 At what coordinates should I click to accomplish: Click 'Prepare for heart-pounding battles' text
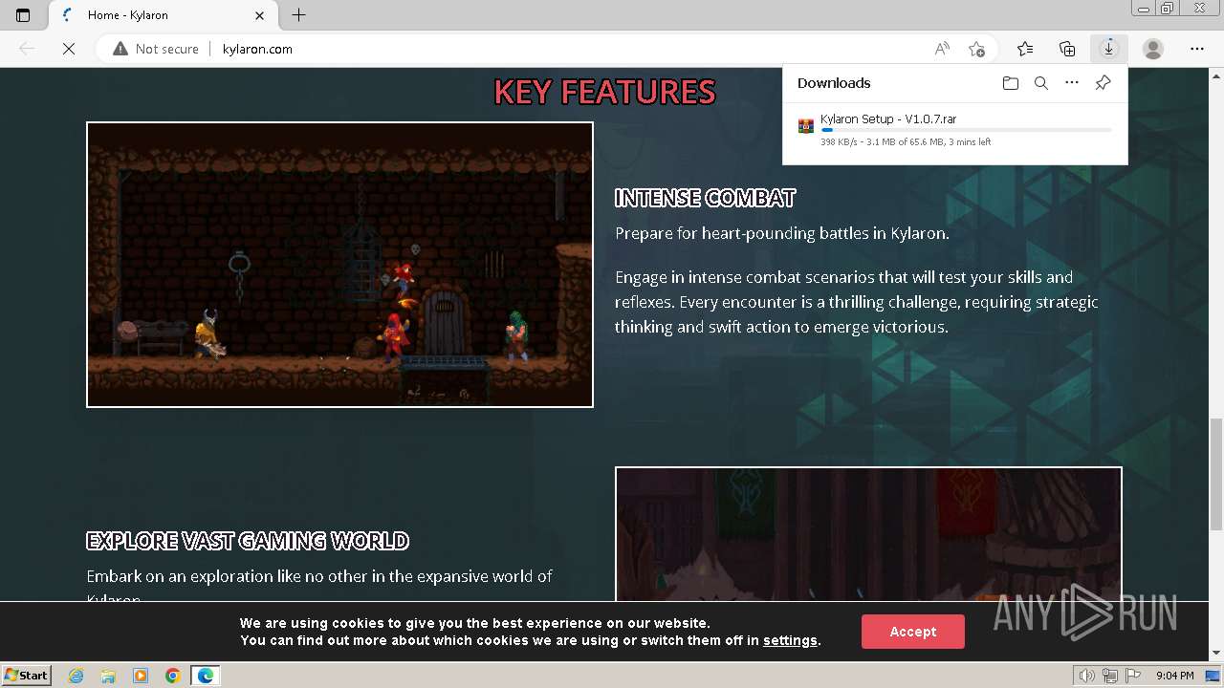[782, 233]
